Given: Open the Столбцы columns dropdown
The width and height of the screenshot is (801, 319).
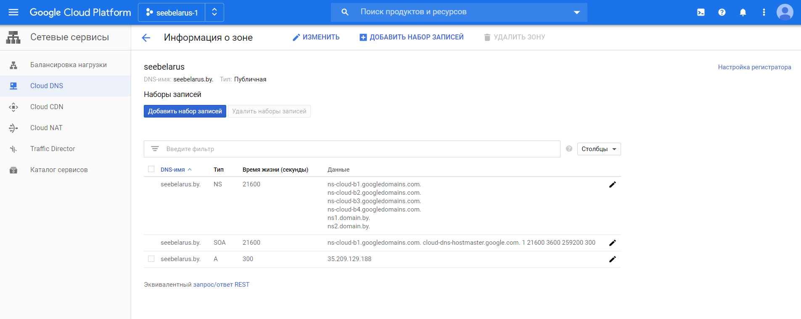Looking at the screenshot, I should pos(599,149).
